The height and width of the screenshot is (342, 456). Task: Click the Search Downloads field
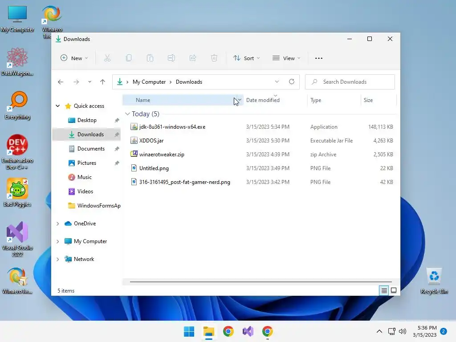(350, 82)
